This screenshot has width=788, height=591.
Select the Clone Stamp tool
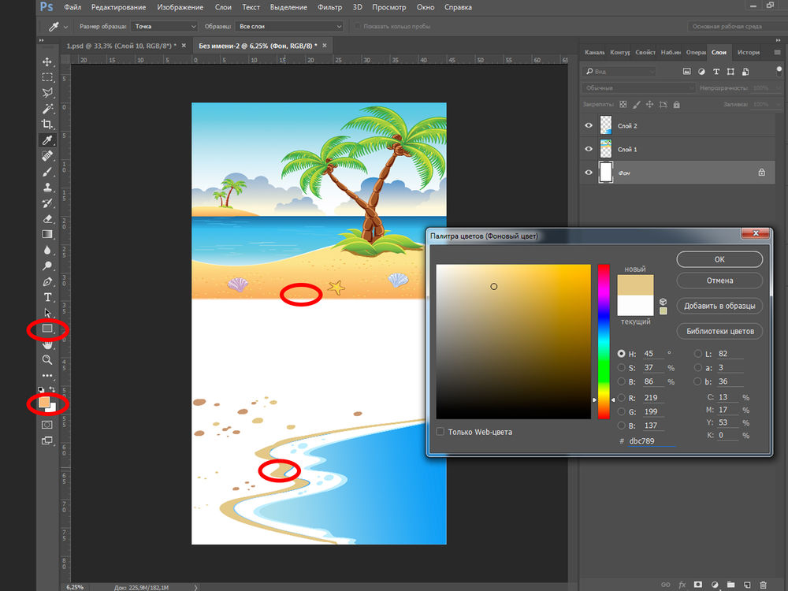click(47, 188)
